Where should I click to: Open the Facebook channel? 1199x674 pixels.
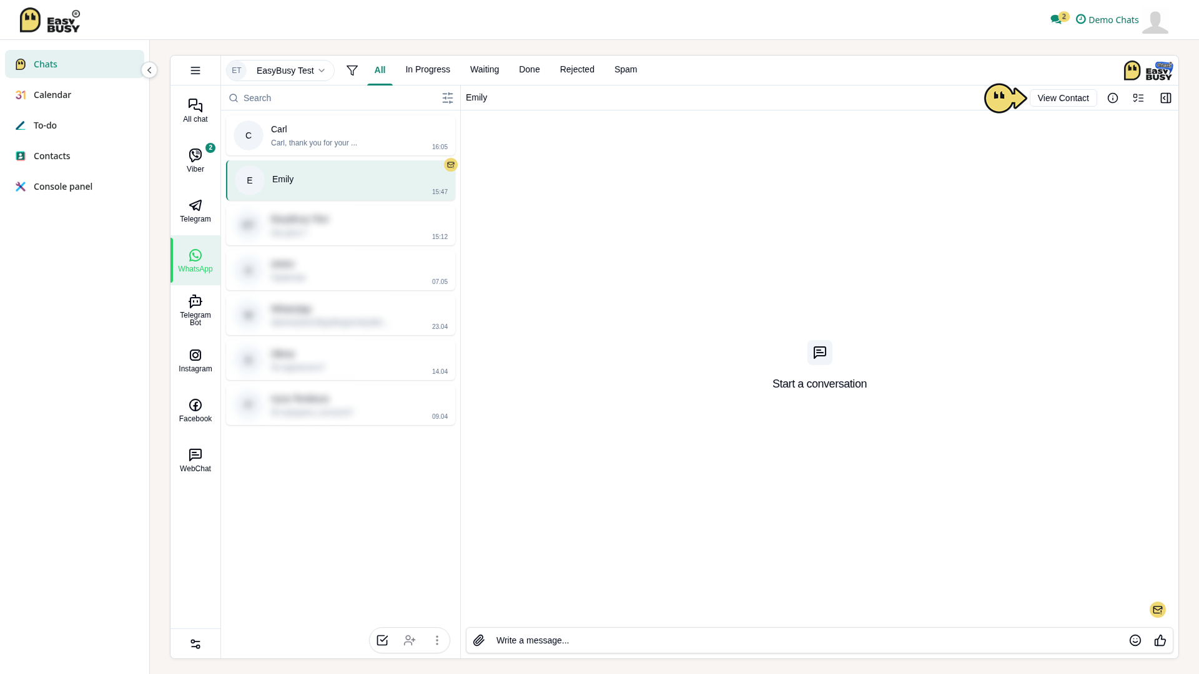(195, 410)
